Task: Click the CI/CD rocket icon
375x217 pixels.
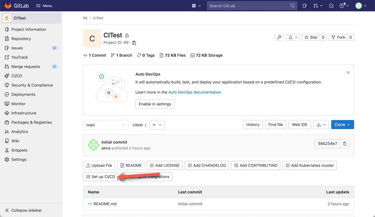Action: point(7,76)
